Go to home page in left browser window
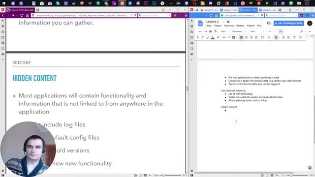 tap(28, 15)
